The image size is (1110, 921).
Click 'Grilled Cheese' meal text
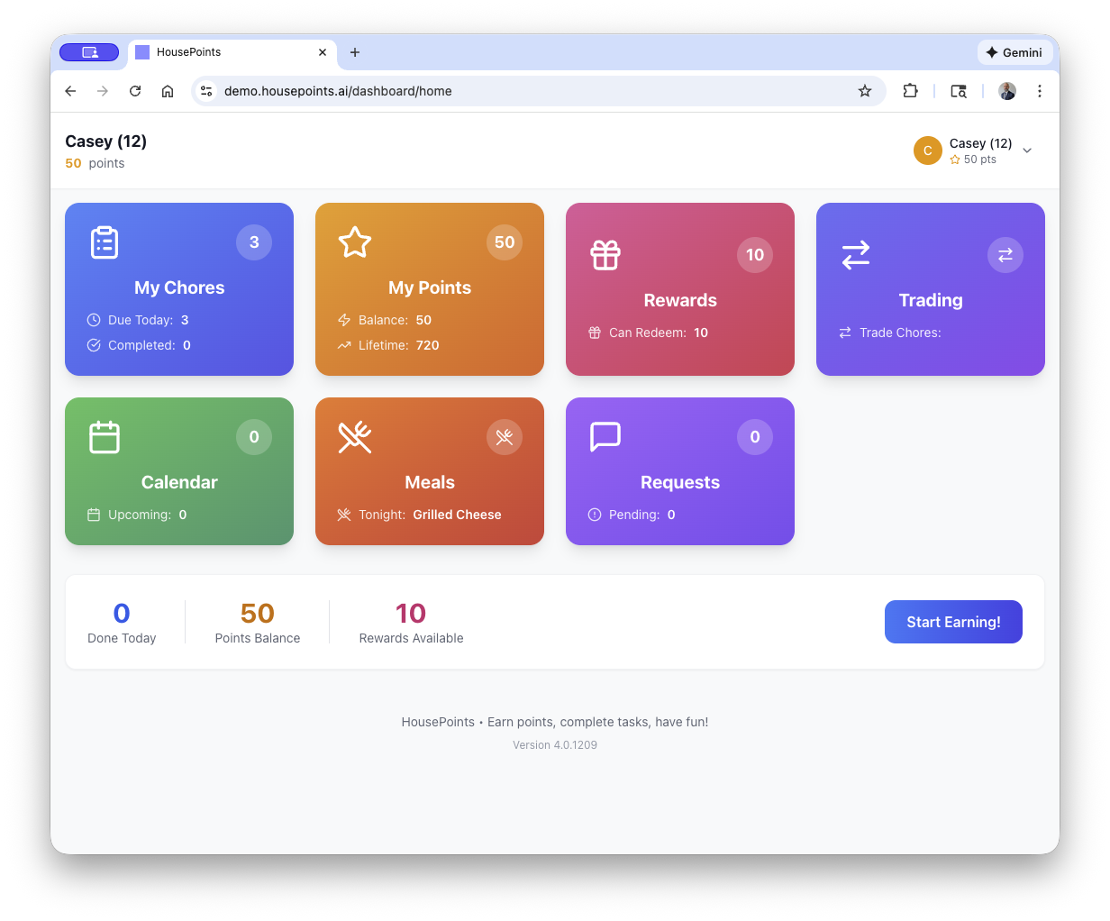pyautogui.click(x=457, y=515)
